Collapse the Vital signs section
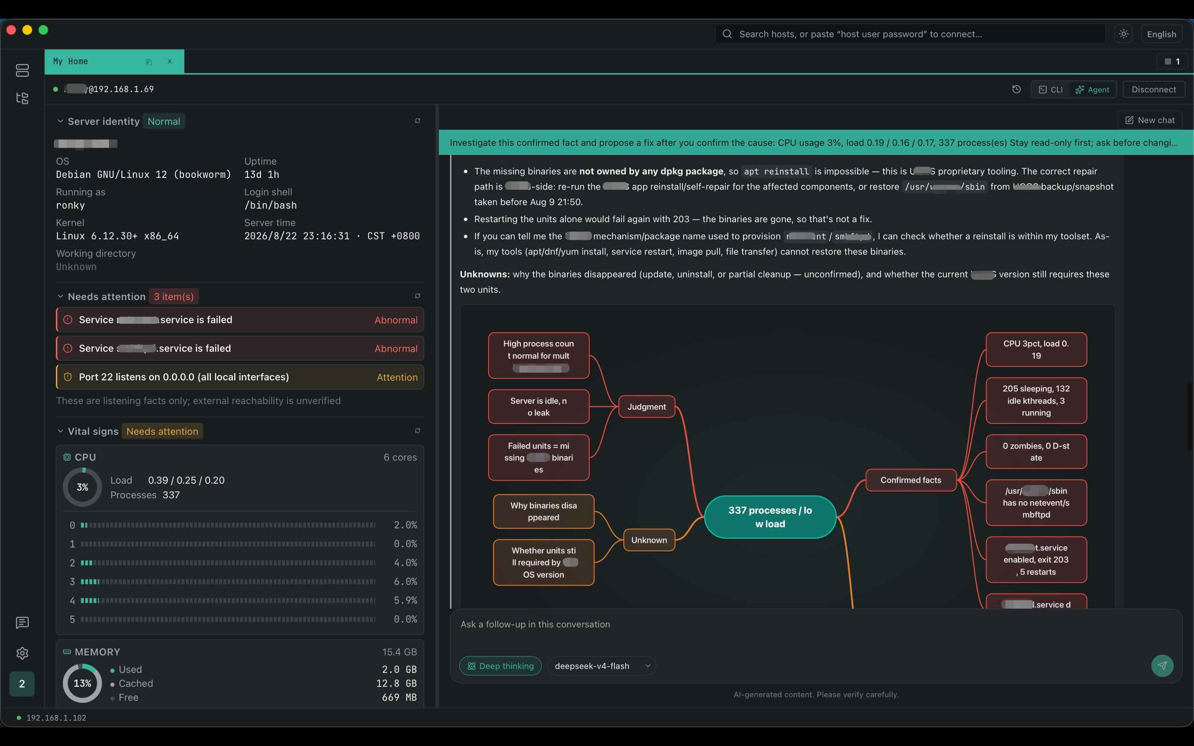The width and height of the screenshot is (1194, 746). [x=60, y=431]
